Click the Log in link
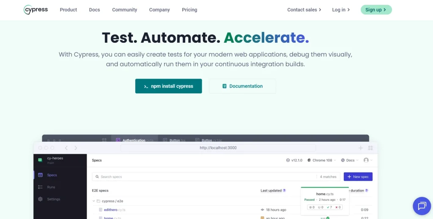The width and height of the screenshot is (433, 219). [x=341, y=10]
